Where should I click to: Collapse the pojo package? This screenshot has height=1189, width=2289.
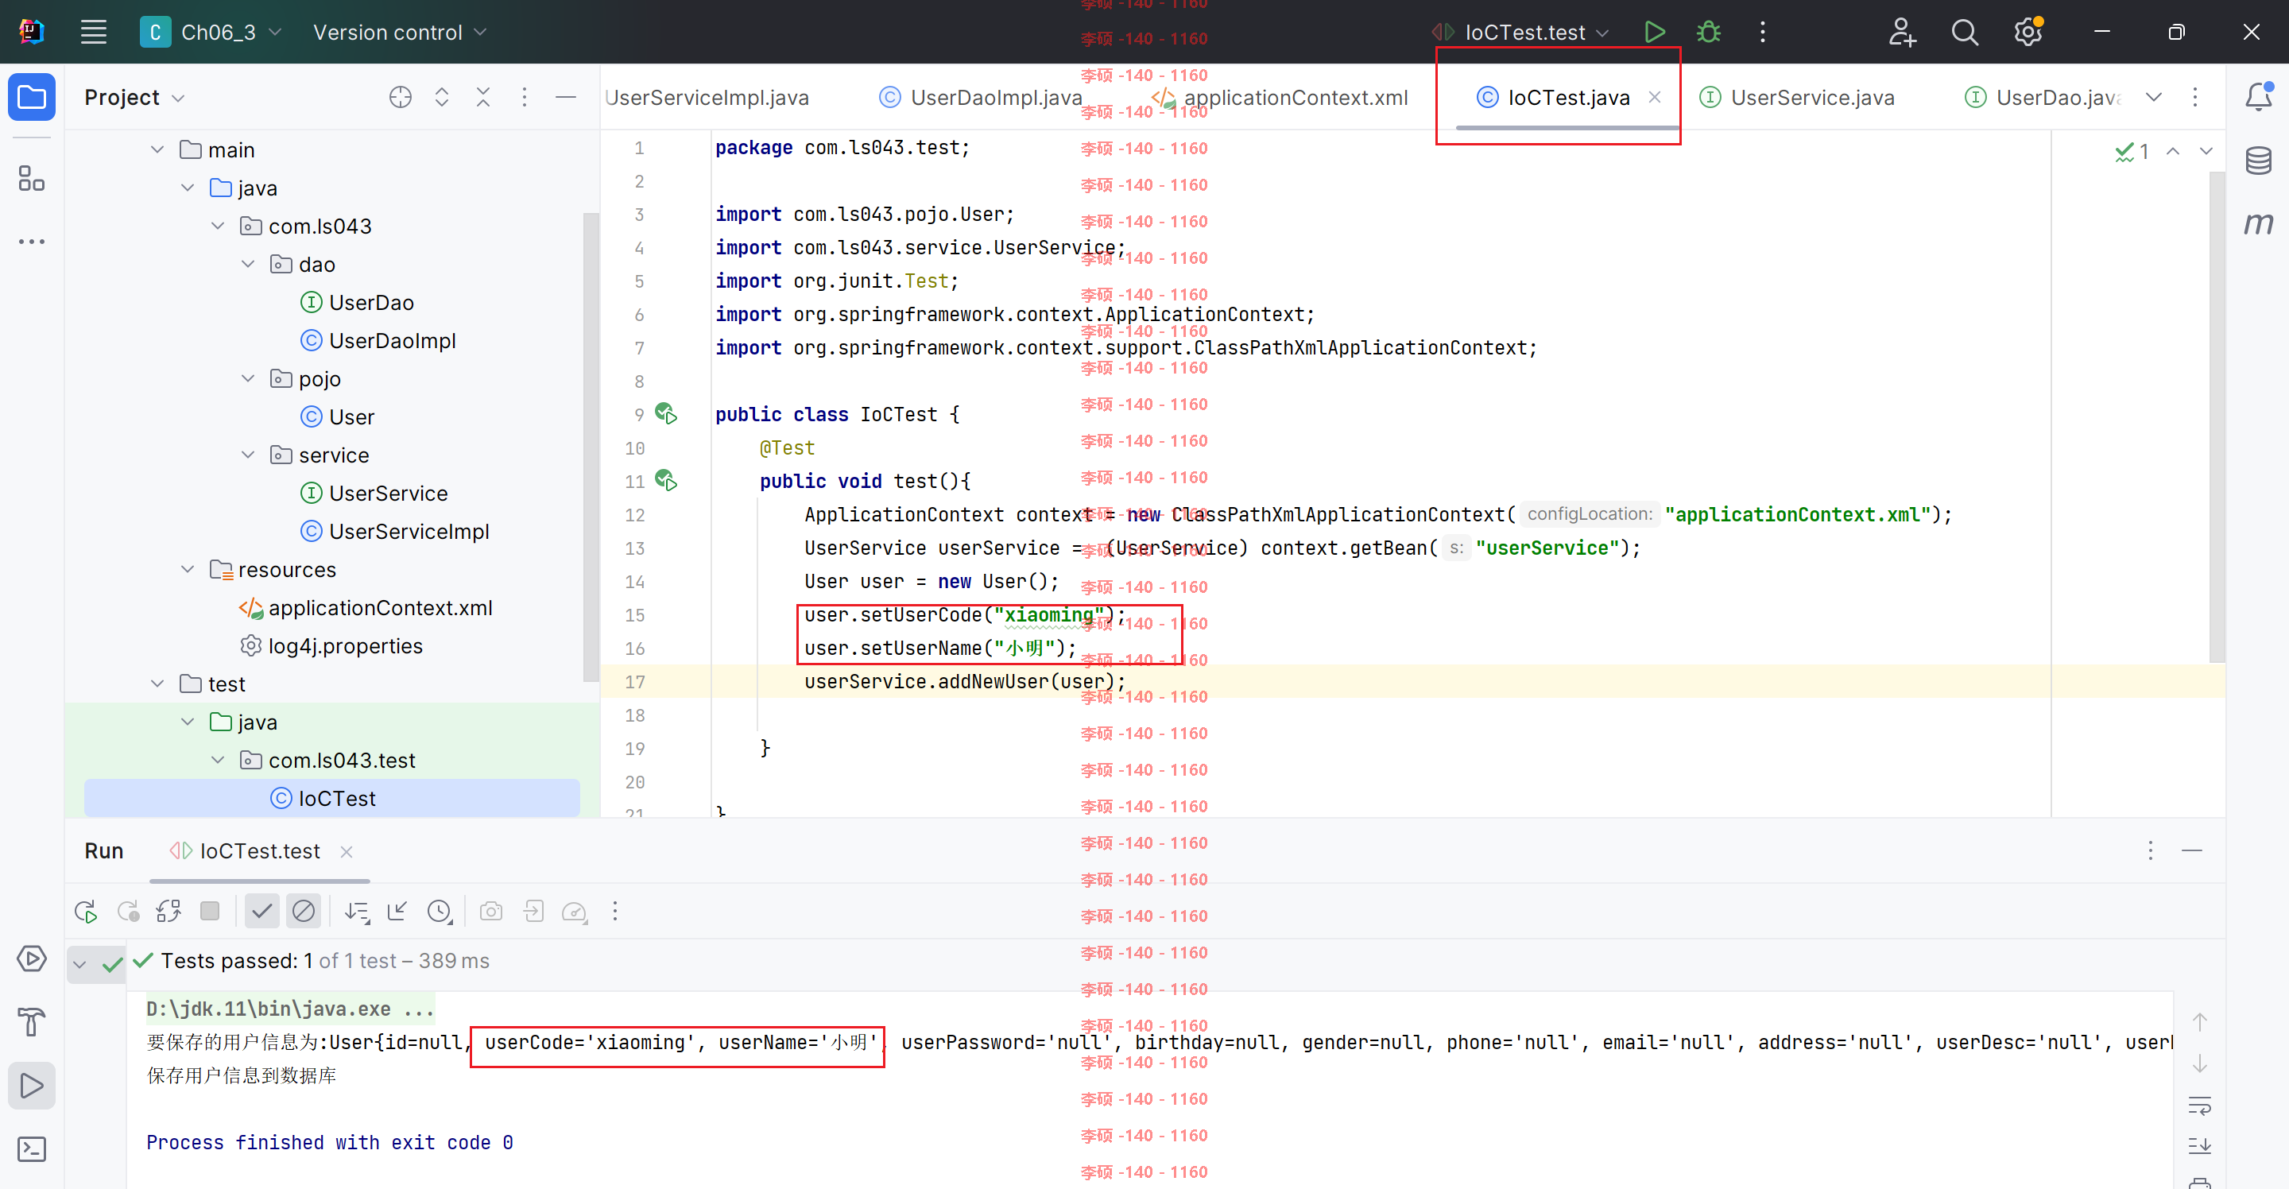pos(248,378)
